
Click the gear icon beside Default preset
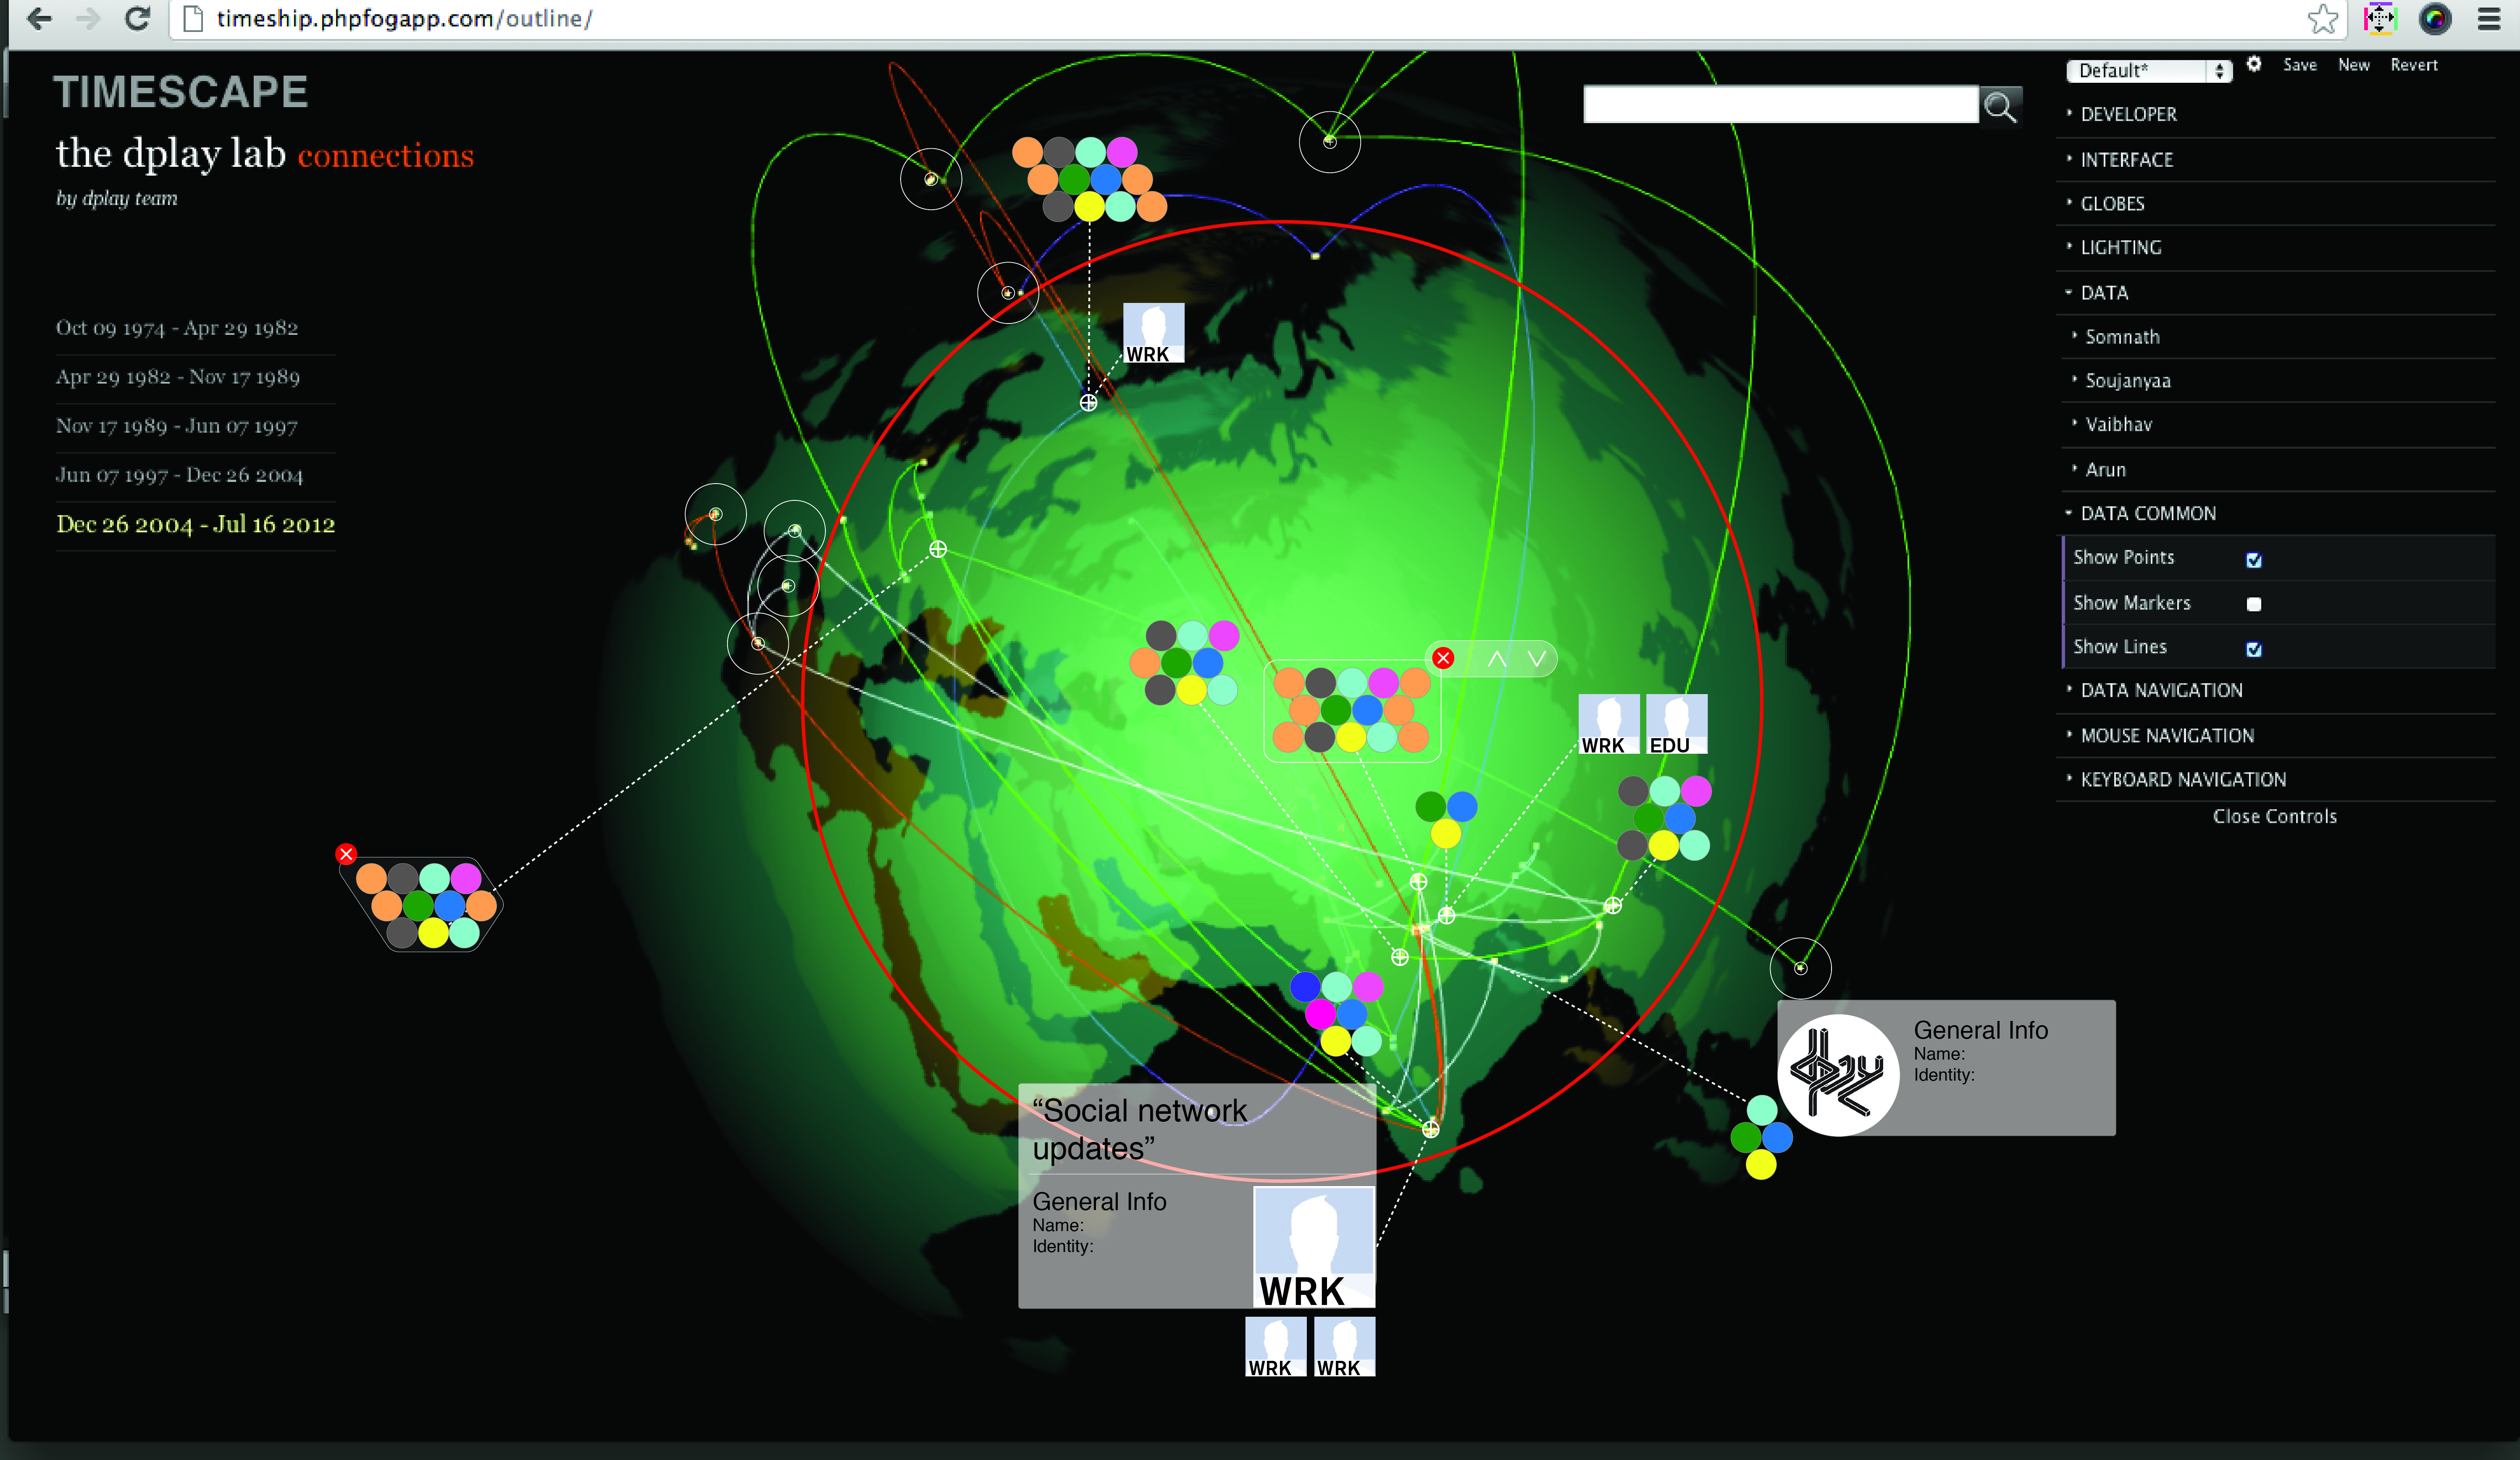pos(2254,64)
